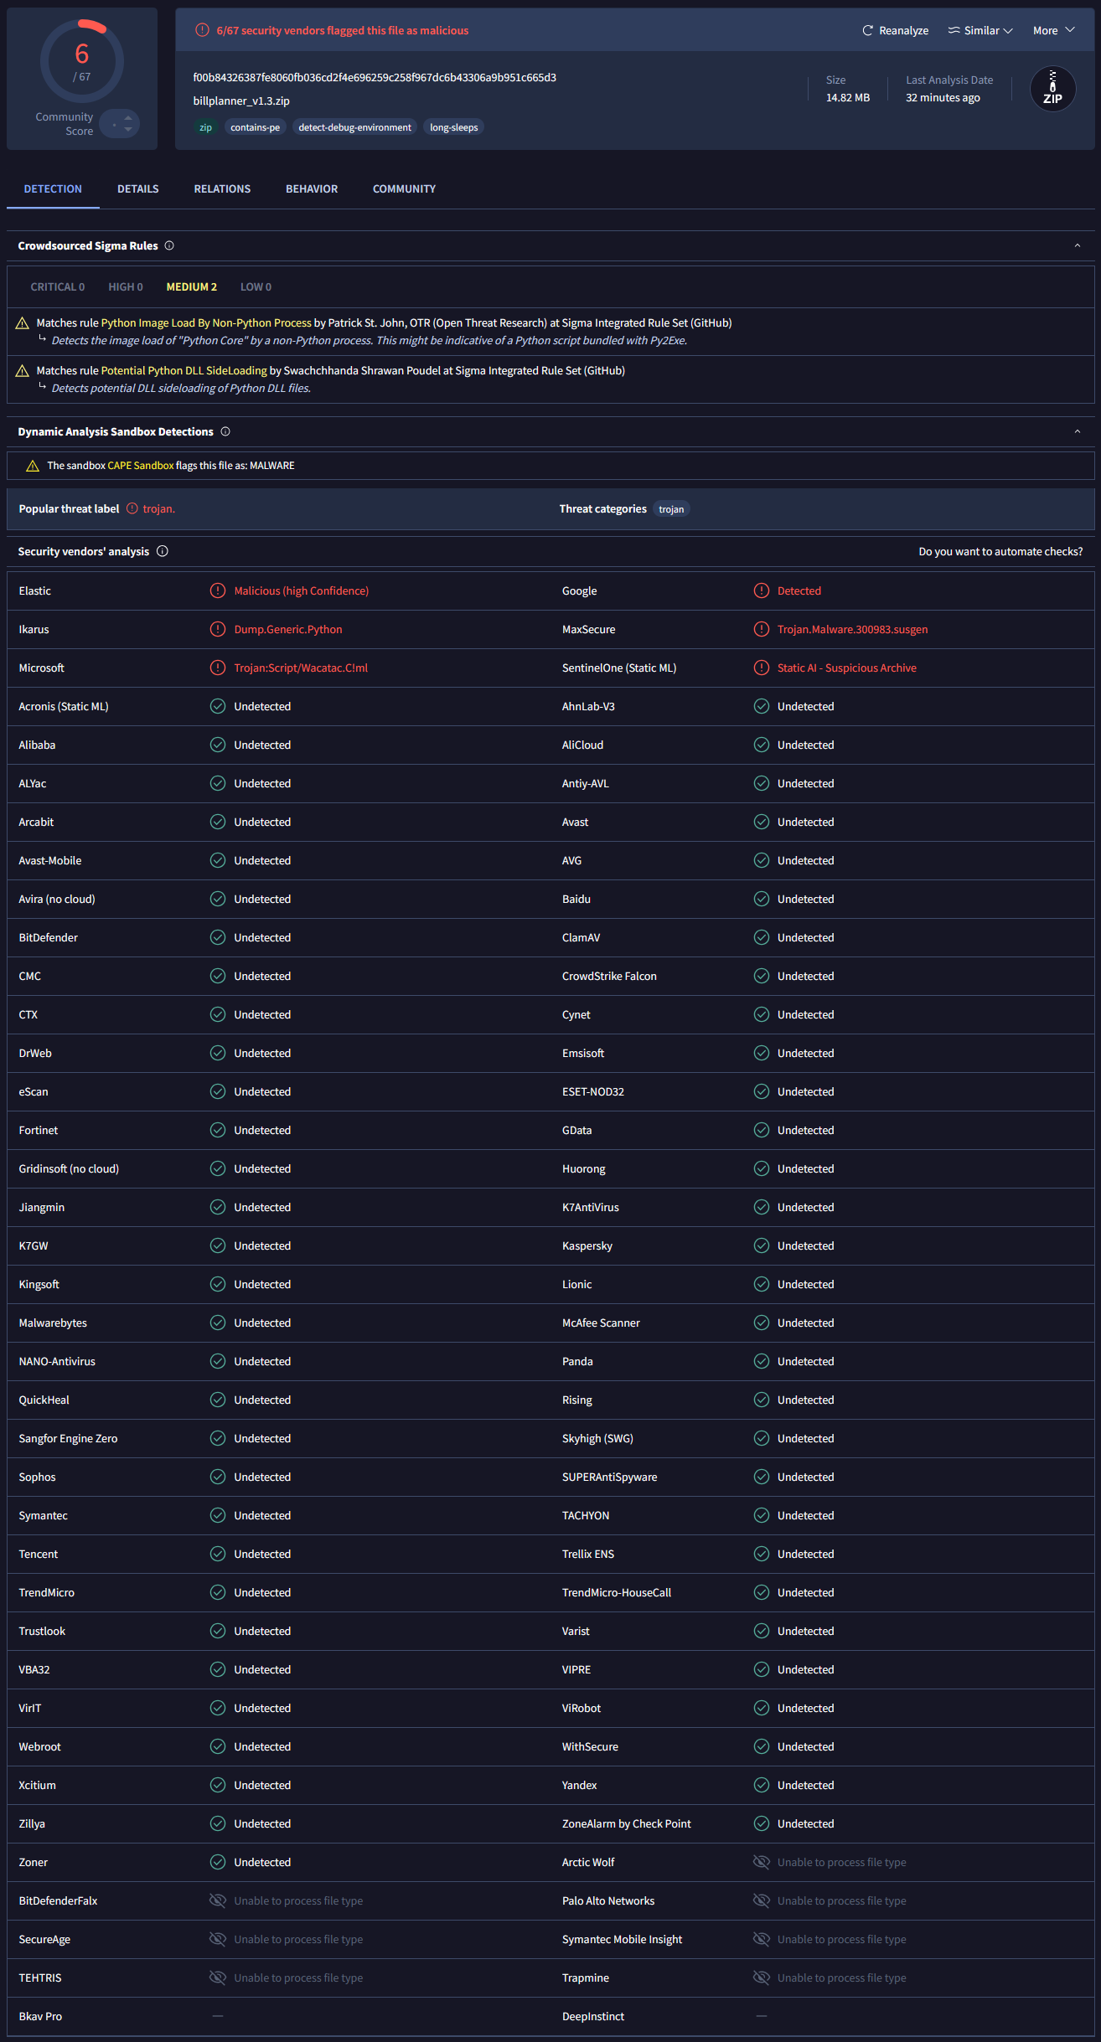This screenshot has width=1101, height=2042.
Task: Filter Sigma rules by CRITICAL 0
Action: pos(58,286)
